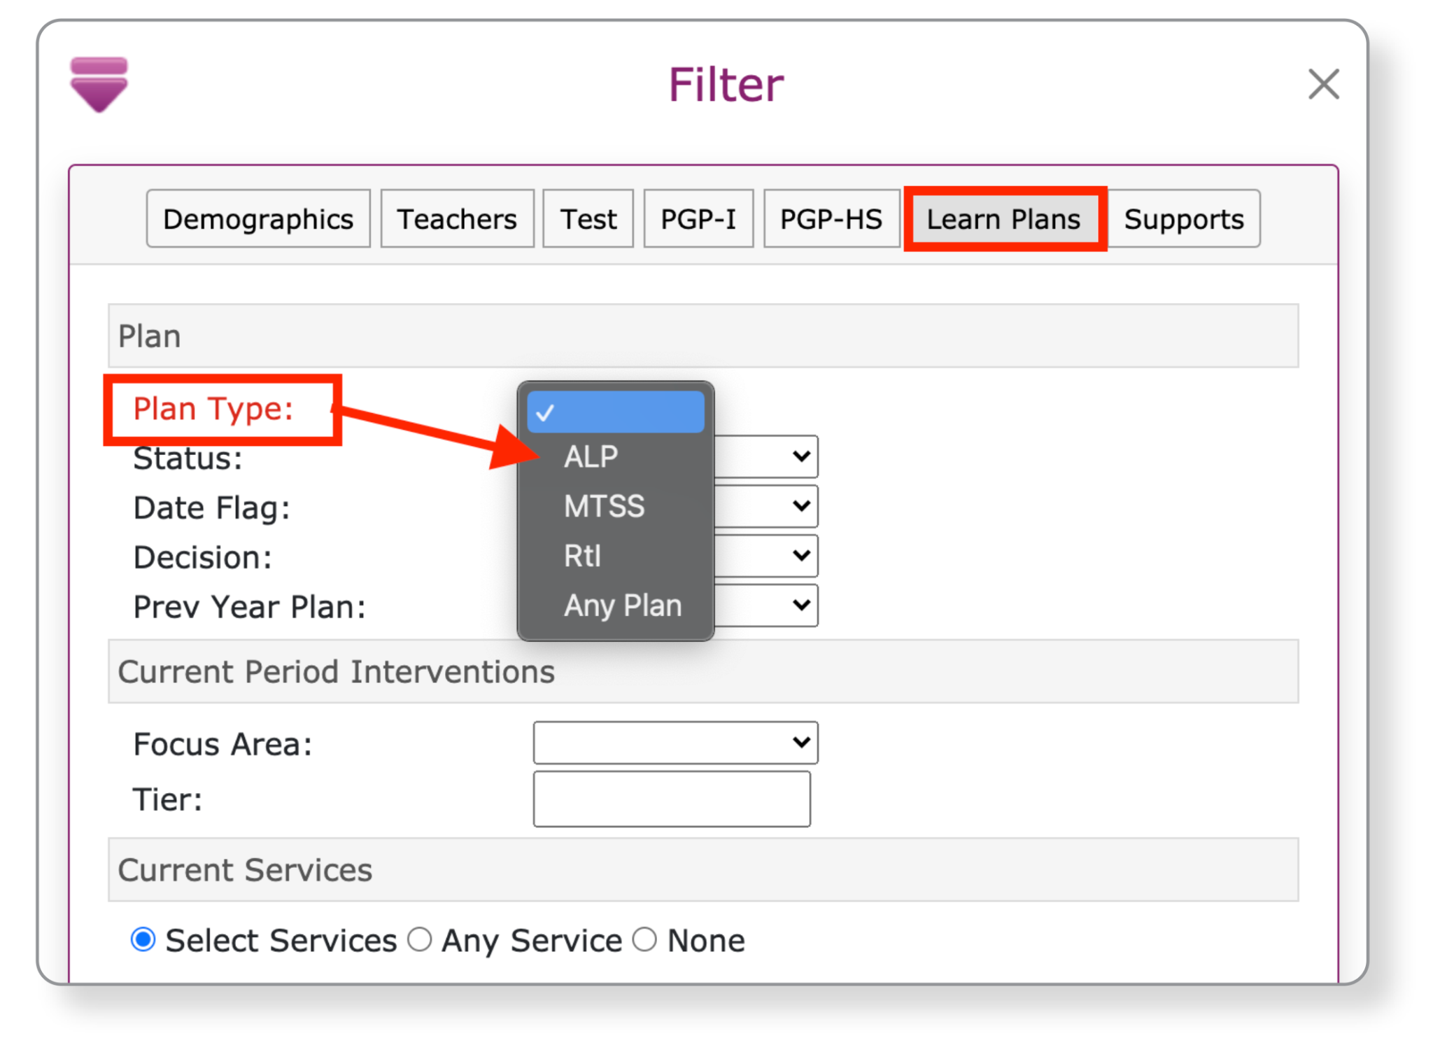This screenshot has width=1433, height=1038.
Task: Select the Test tab
Action: click(x=588, y=219)
